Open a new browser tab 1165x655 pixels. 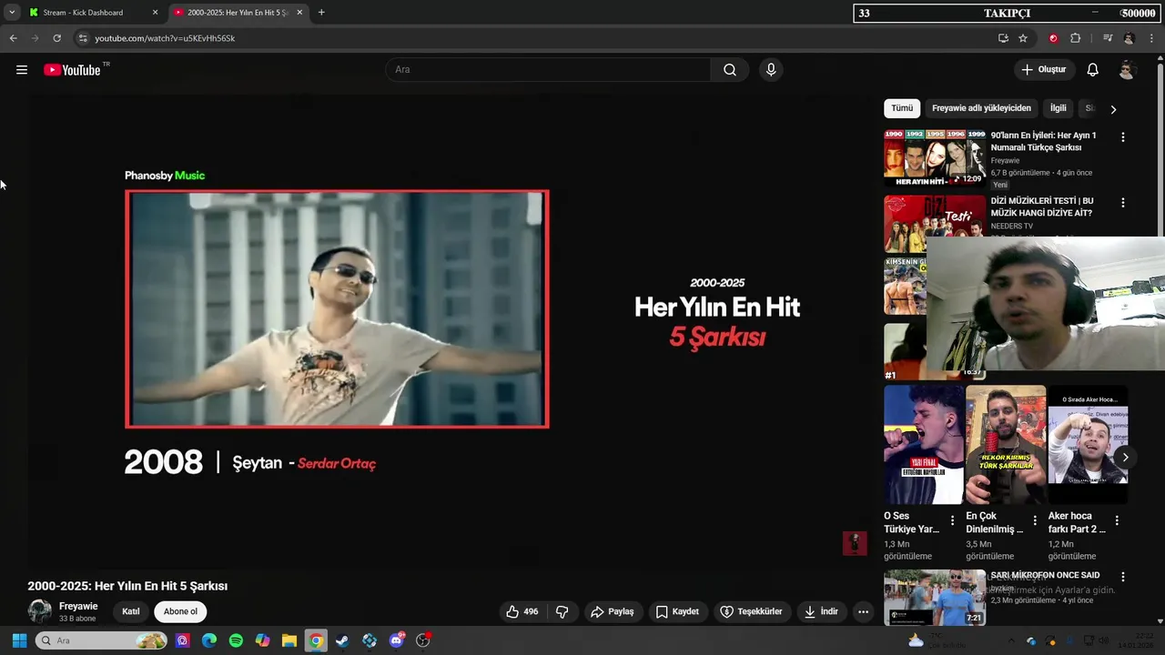click(321, 13)
